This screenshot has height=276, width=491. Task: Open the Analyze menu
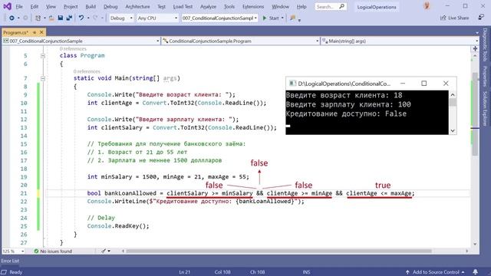(x=208, y=7)
